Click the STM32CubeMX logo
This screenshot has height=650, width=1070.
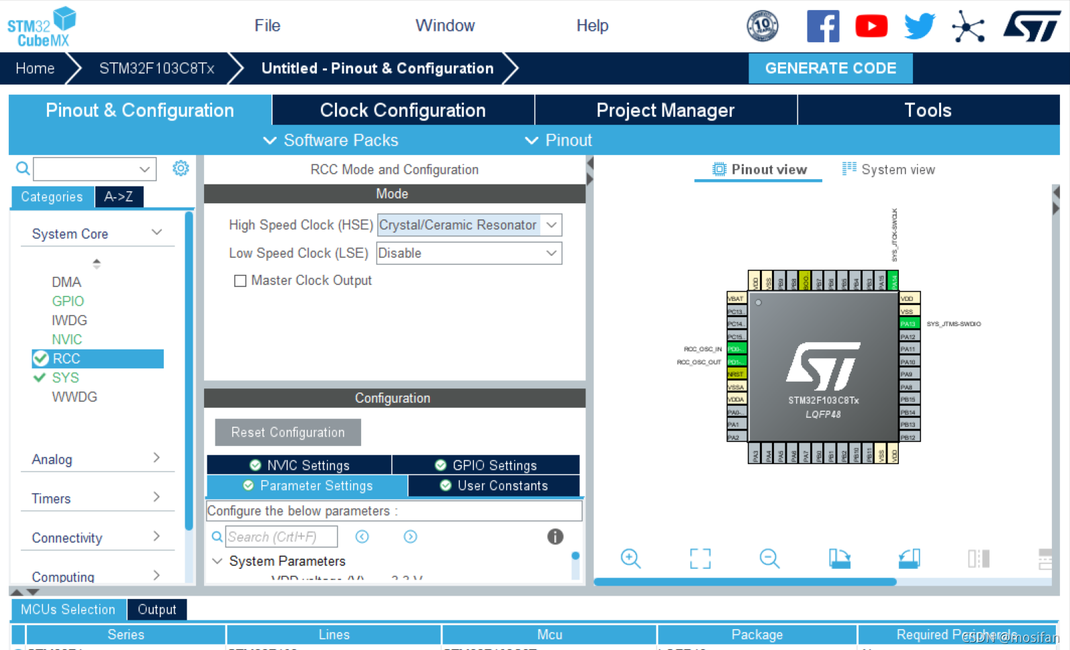point(42,27)
